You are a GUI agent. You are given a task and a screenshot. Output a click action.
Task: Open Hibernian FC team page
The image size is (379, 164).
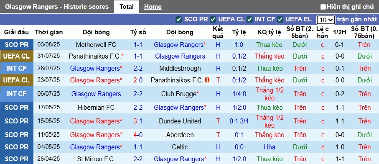(96, 108)
